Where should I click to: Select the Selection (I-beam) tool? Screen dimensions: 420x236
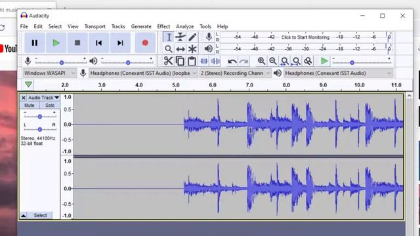[169, 37]
